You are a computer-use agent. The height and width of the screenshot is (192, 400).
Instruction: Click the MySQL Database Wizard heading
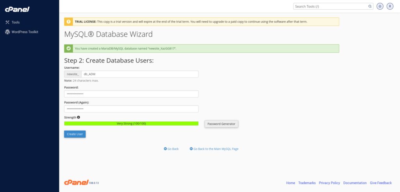(x=109, y=34)
